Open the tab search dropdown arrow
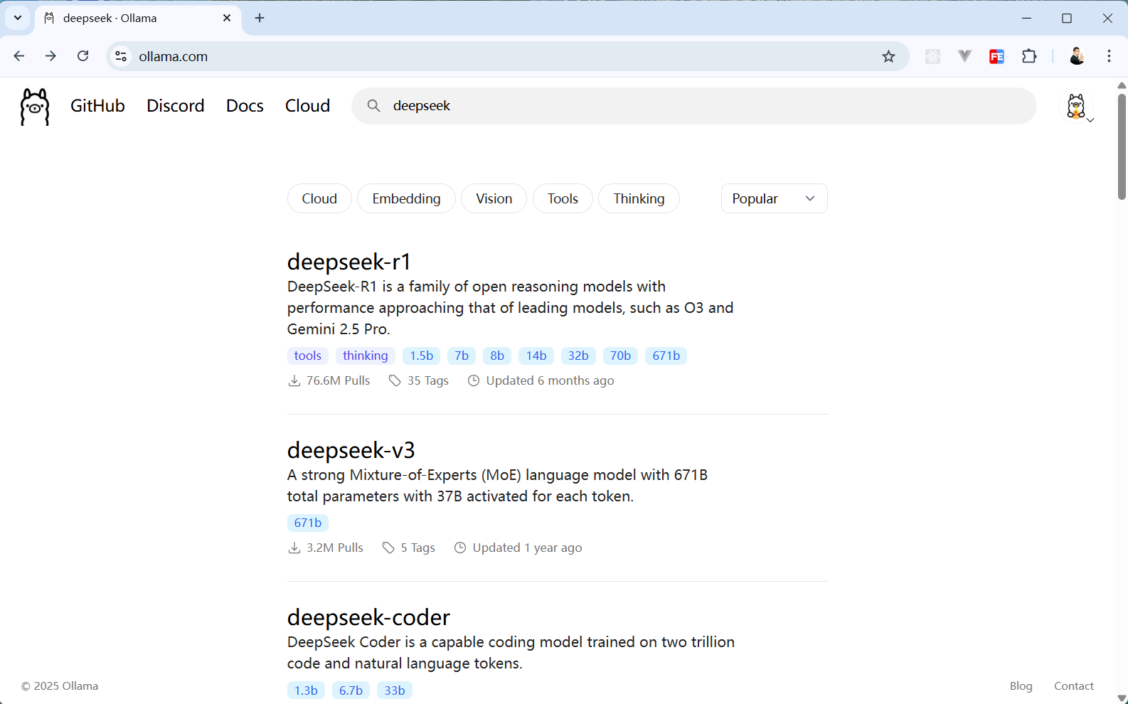1128x704 pixels. (18, 18)
